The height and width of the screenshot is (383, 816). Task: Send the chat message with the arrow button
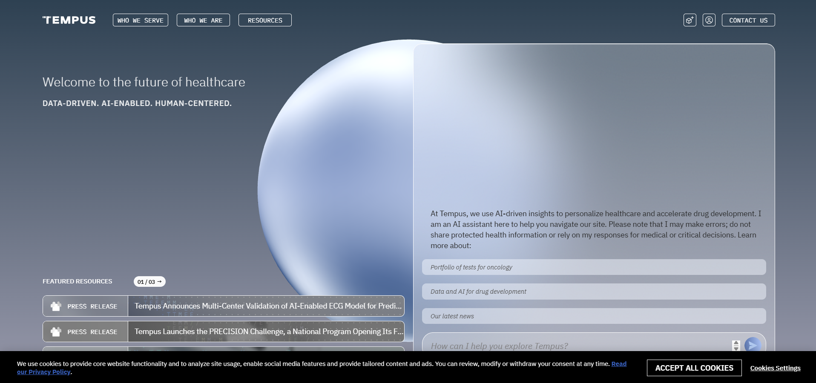[753, 345]
